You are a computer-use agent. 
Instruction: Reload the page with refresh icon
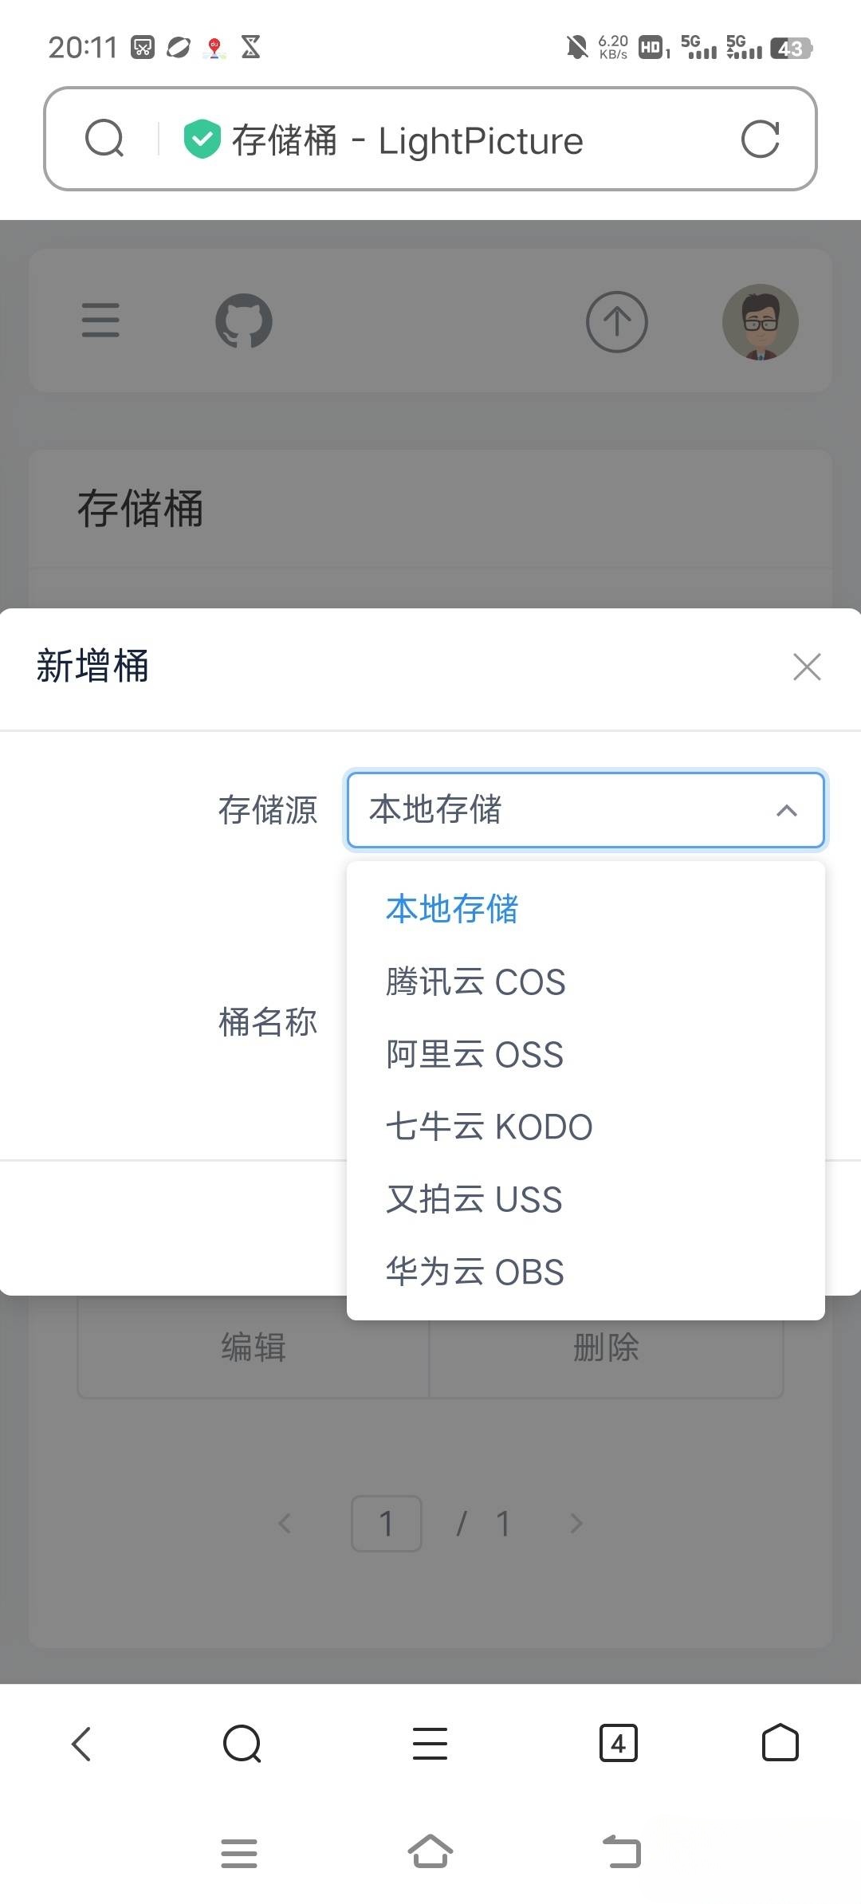click(x=760, y=140)
